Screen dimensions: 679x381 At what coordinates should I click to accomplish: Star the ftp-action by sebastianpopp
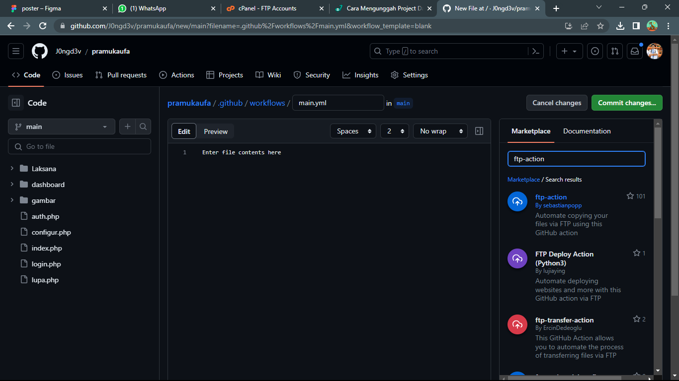(x=630, y=196)
